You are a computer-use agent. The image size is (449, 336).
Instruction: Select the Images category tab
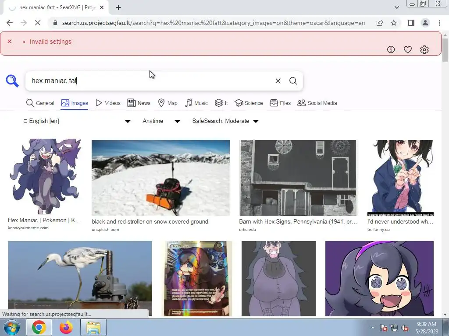(x=75, y=103)
